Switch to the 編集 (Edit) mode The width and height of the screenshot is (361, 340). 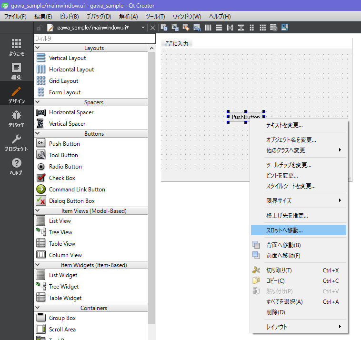[16, 71]
